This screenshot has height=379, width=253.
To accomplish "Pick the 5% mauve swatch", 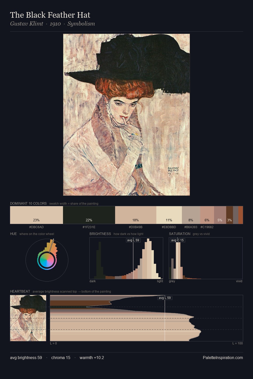I will coord(220,215).
